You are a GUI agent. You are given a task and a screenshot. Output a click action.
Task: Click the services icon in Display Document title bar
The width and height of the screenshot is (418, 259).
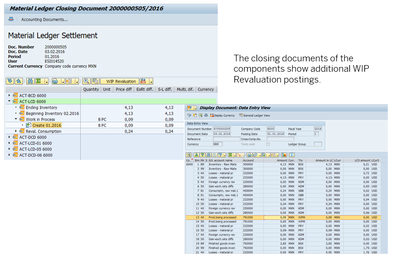tap(189, 108)
